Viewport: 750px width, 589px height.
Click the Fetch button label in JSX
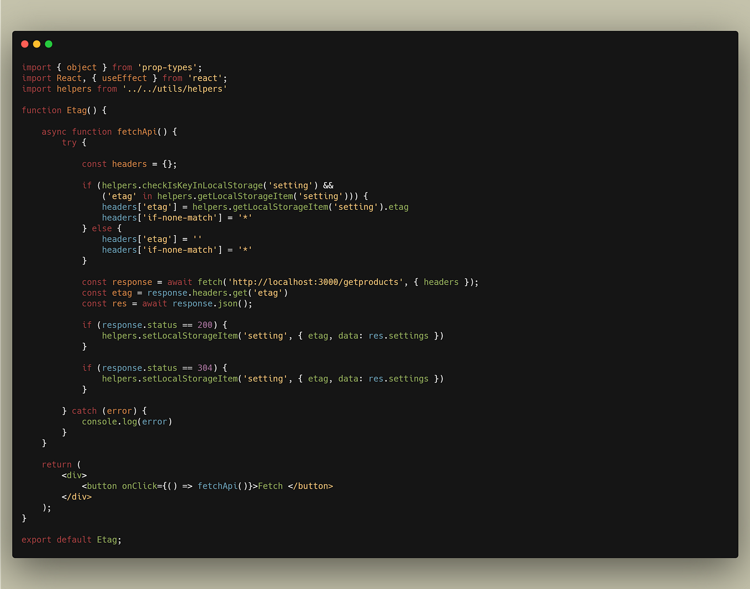pyautogui.click(x=270, y=486)
